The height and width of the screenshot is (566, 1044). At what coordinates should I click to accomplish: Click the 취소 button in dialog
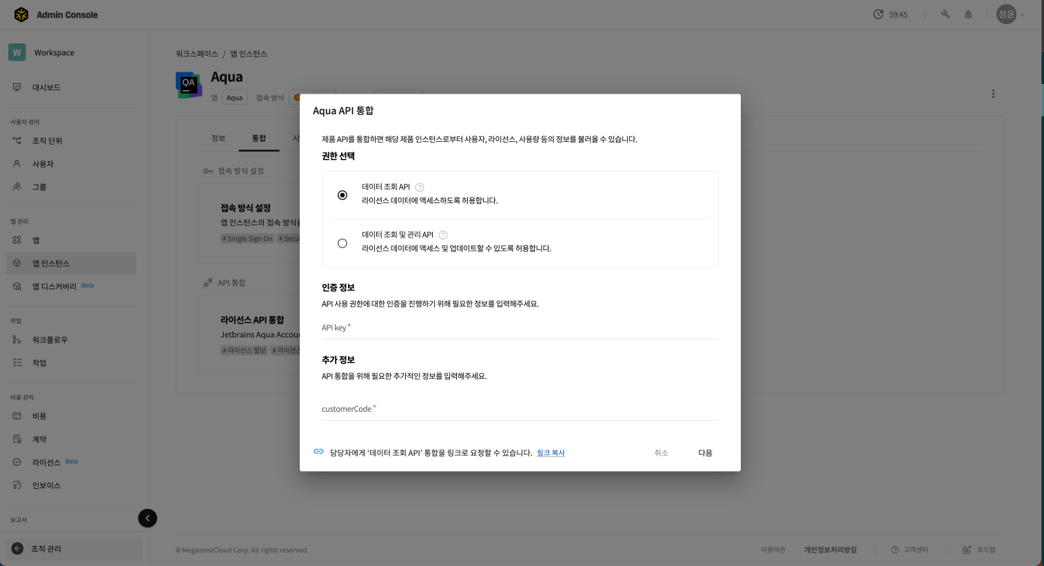(662, 453)
